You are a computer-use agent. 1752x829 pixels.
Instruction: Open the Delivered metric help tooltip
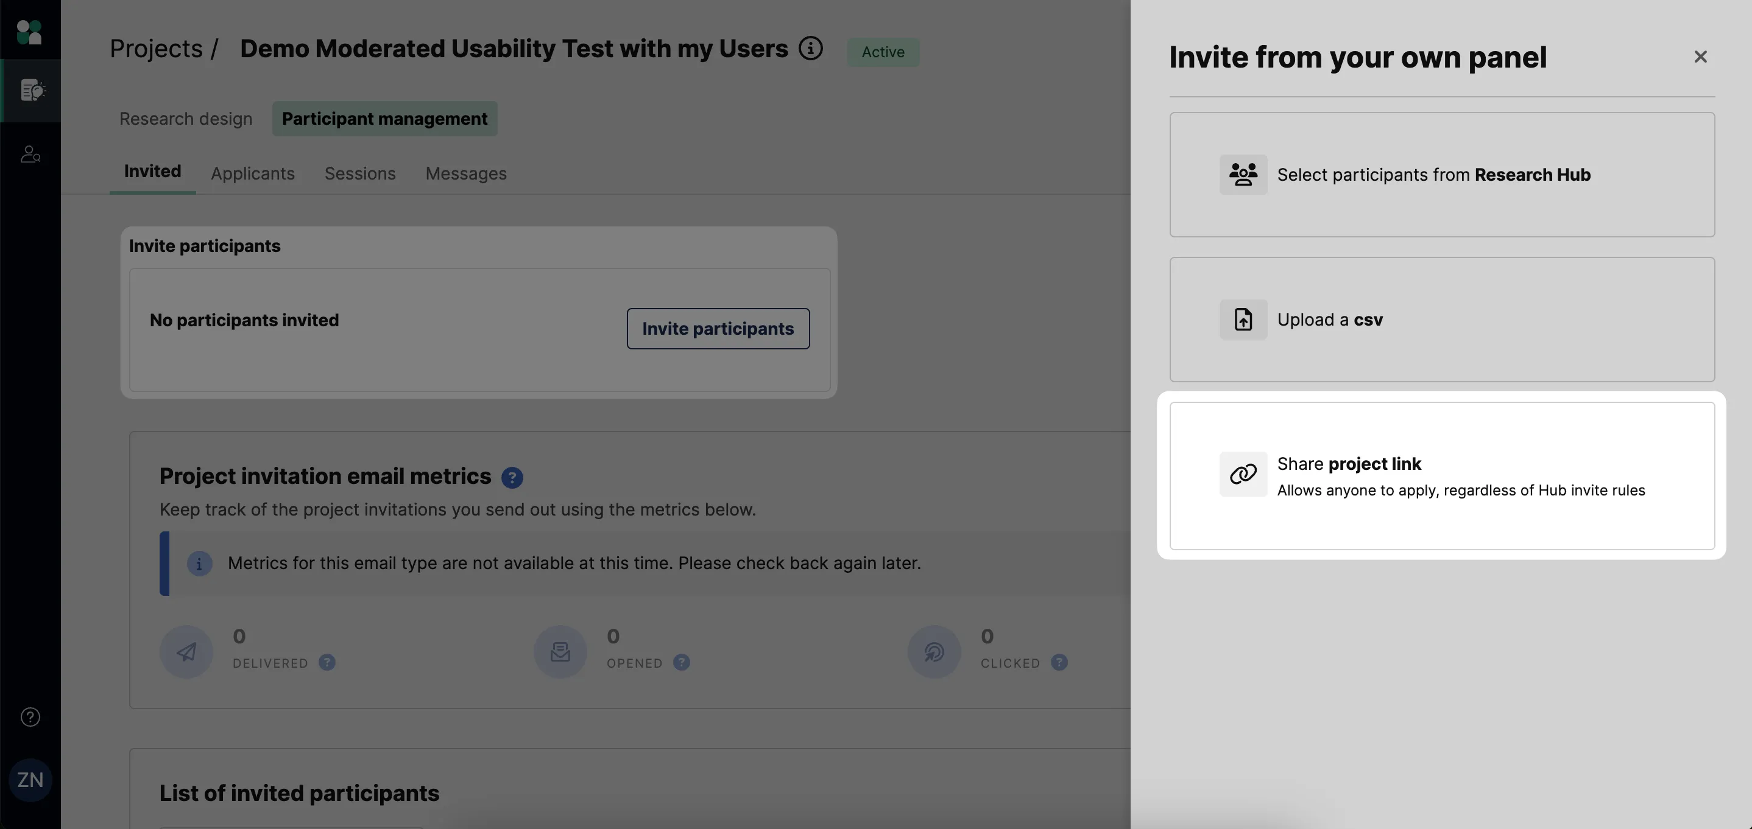327,662
